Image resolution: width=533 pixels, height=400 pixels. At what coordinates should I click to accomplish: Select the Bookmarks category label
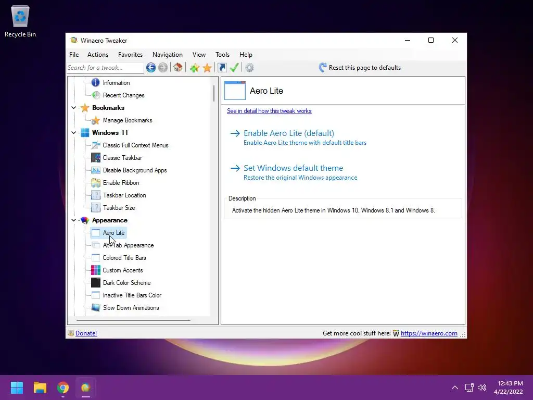tap(108, 108)
